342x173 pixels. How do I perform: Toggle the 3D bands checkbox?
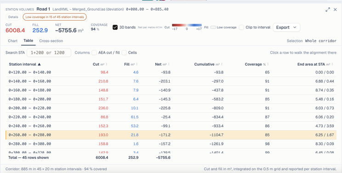point(115,27)
